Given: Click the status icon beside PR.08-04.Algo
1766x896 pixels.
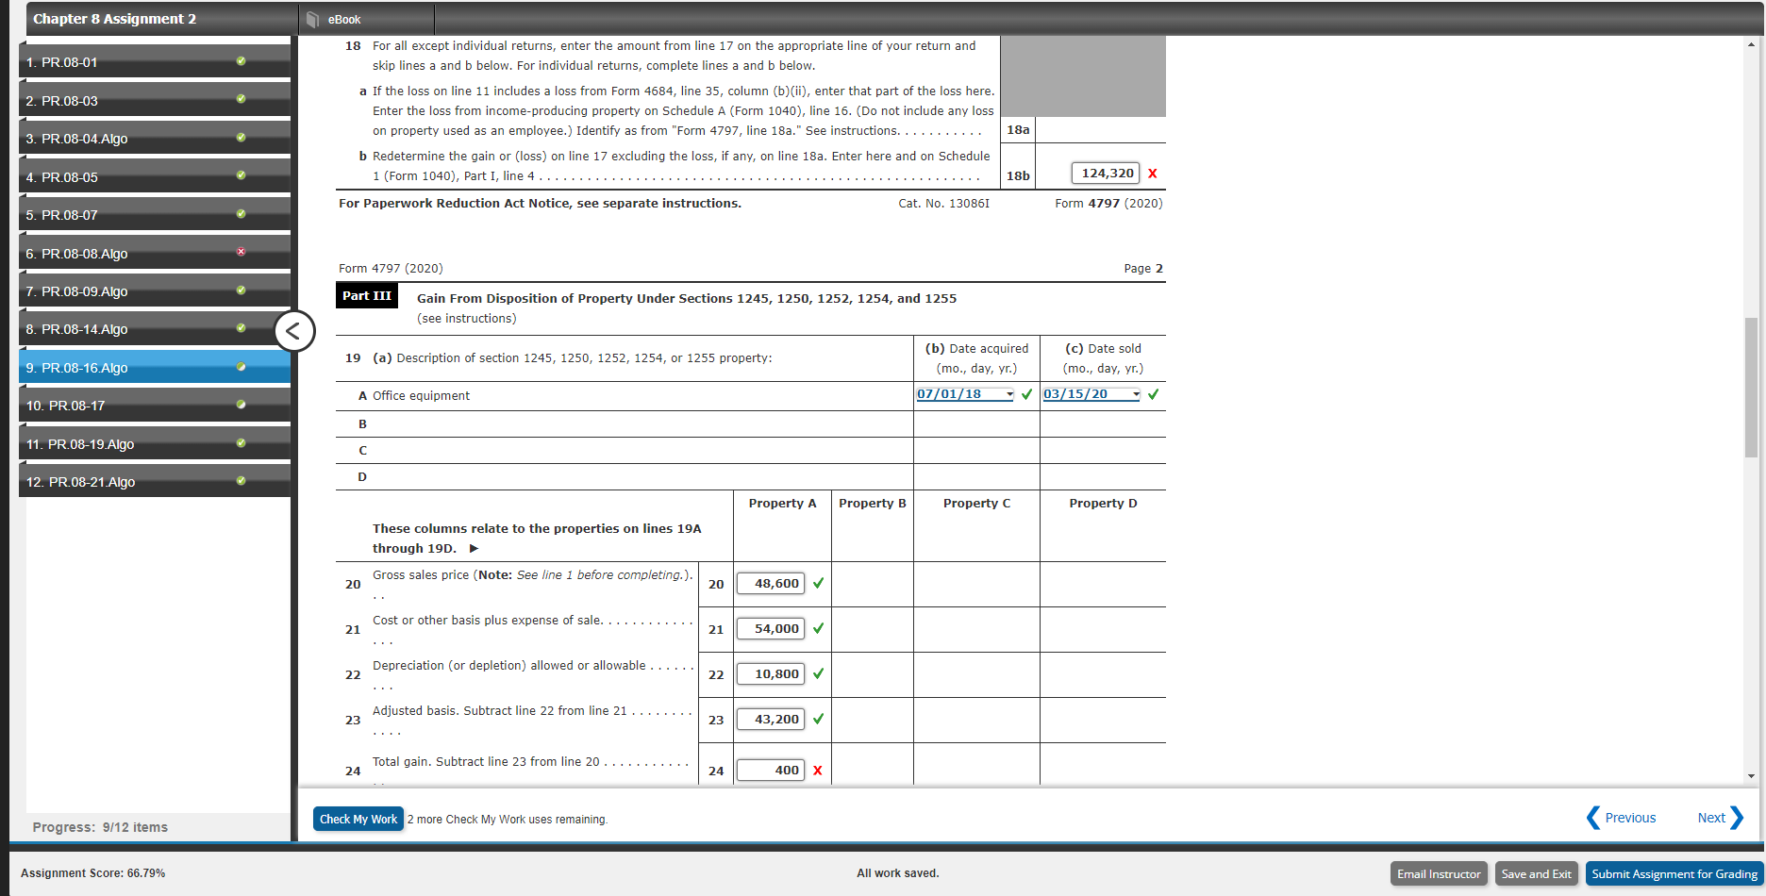Looking at the screenshot, I should (242, 138).
